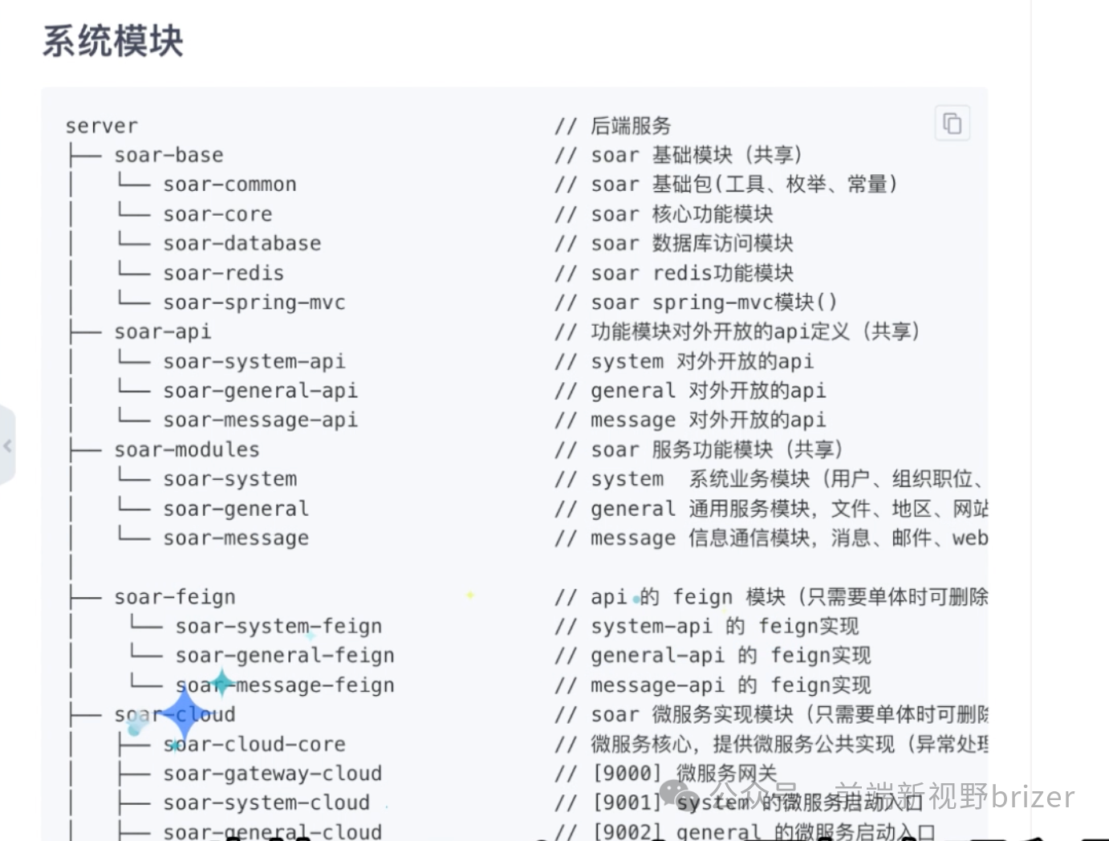Select soar-core in the tree
Screen dimensions: 1109x841
tap(217, 213)
